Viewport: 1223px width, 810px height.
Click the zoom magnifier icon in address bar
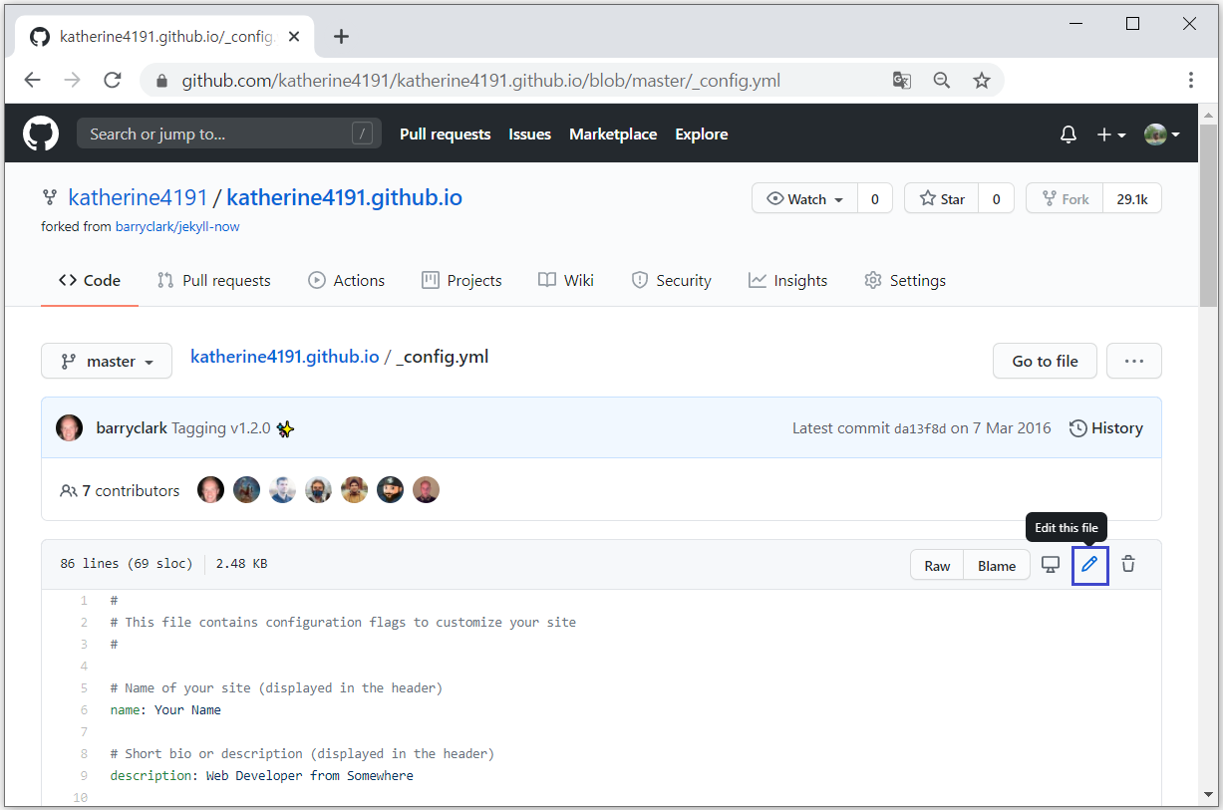pyautogui.click(x=942, y=81)
